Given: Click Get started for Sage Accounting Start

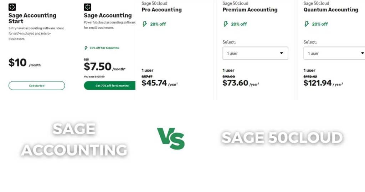Looking at the screenshot, I should tap(37, 86).
